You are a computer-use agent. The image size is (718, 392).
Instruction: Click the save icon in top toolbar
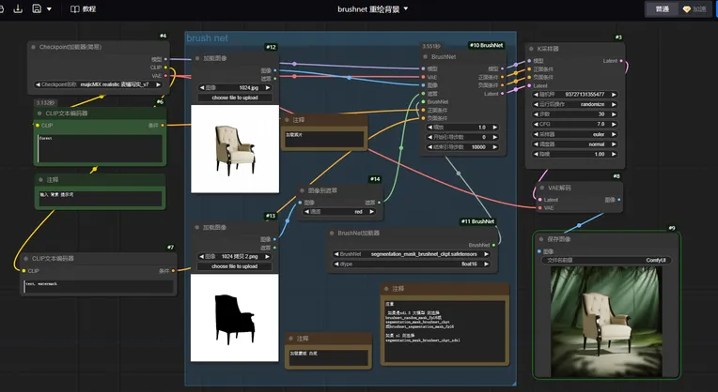(x=37, y=8)
